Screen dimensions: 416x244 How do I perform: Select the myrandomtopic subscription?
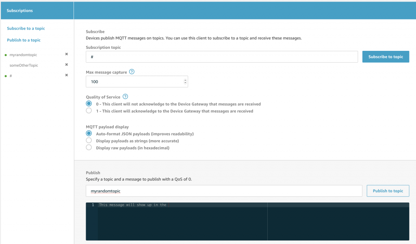[x=23, y=55]
